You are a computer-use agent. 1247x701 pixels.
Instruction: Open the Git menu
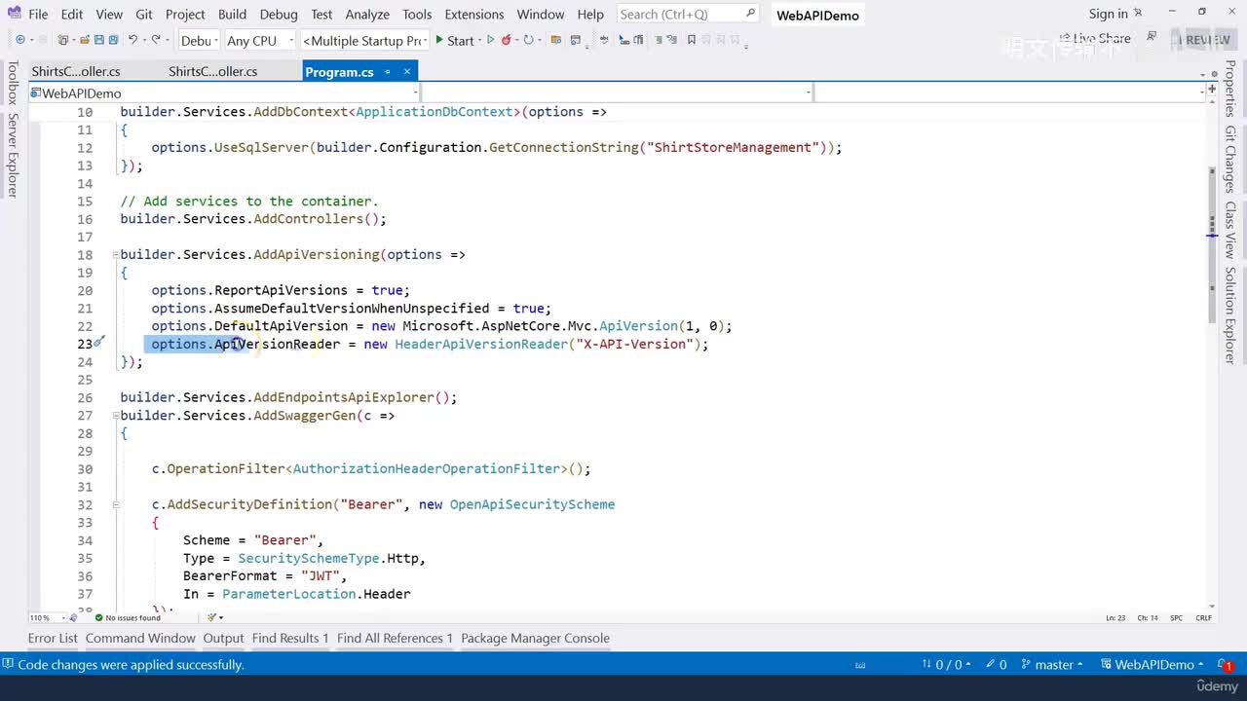(144, 14)
